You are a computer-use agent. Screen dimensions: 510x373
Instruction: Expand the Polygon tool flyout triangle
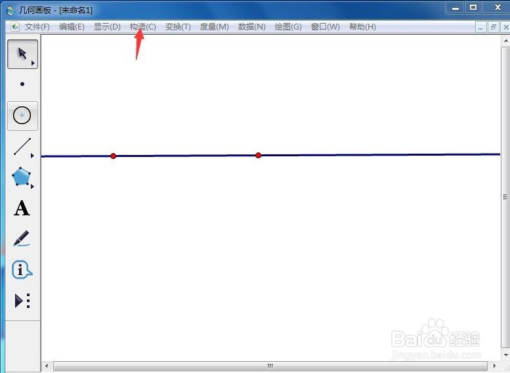click(32, 186)
